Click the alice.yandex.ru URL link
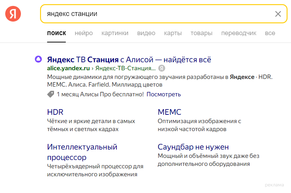This screenshot has width=291, height=193. click(68, 68)
